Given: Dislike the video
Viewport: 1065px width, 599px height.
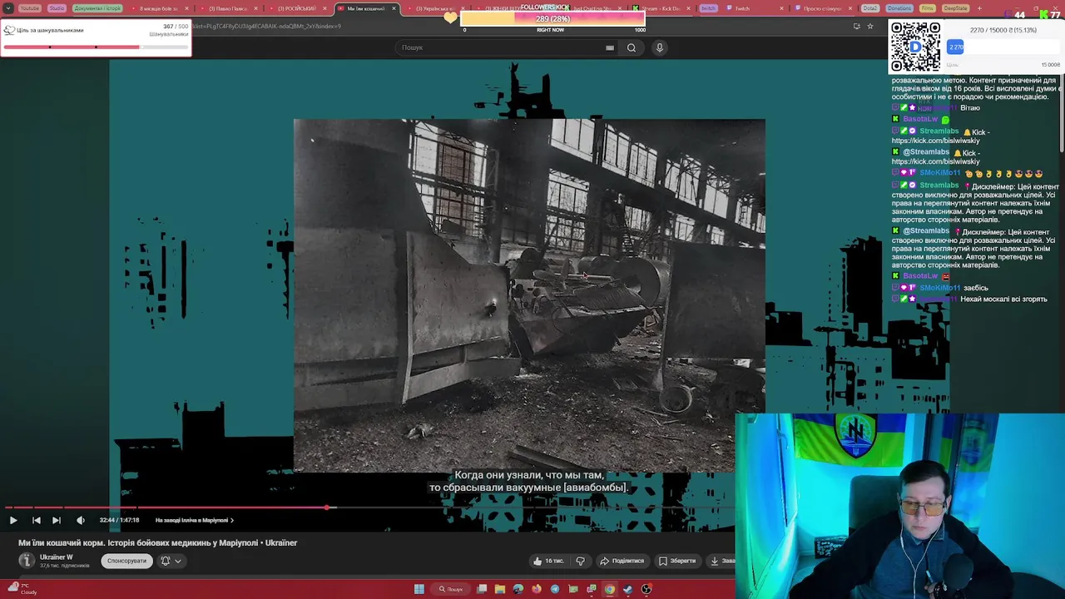Looking at the screenshot, I should (x=581, y=561).
